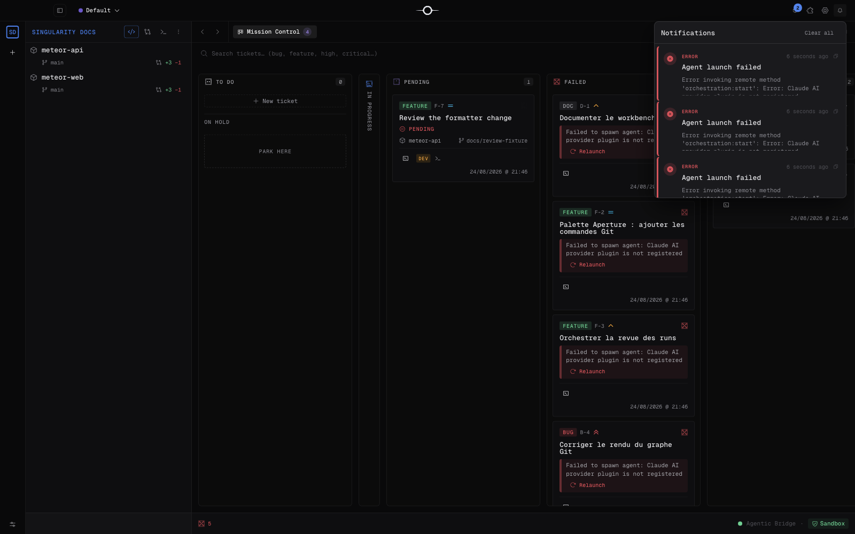Switch to the Mission Control tab

(x=275, y=32)
